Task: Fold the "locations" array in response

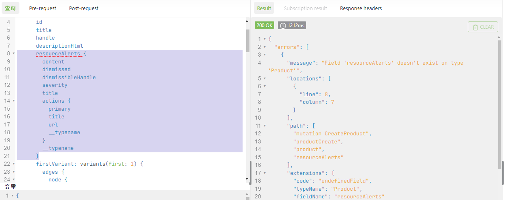Action: pyautogui.click(x=264, y=78)
